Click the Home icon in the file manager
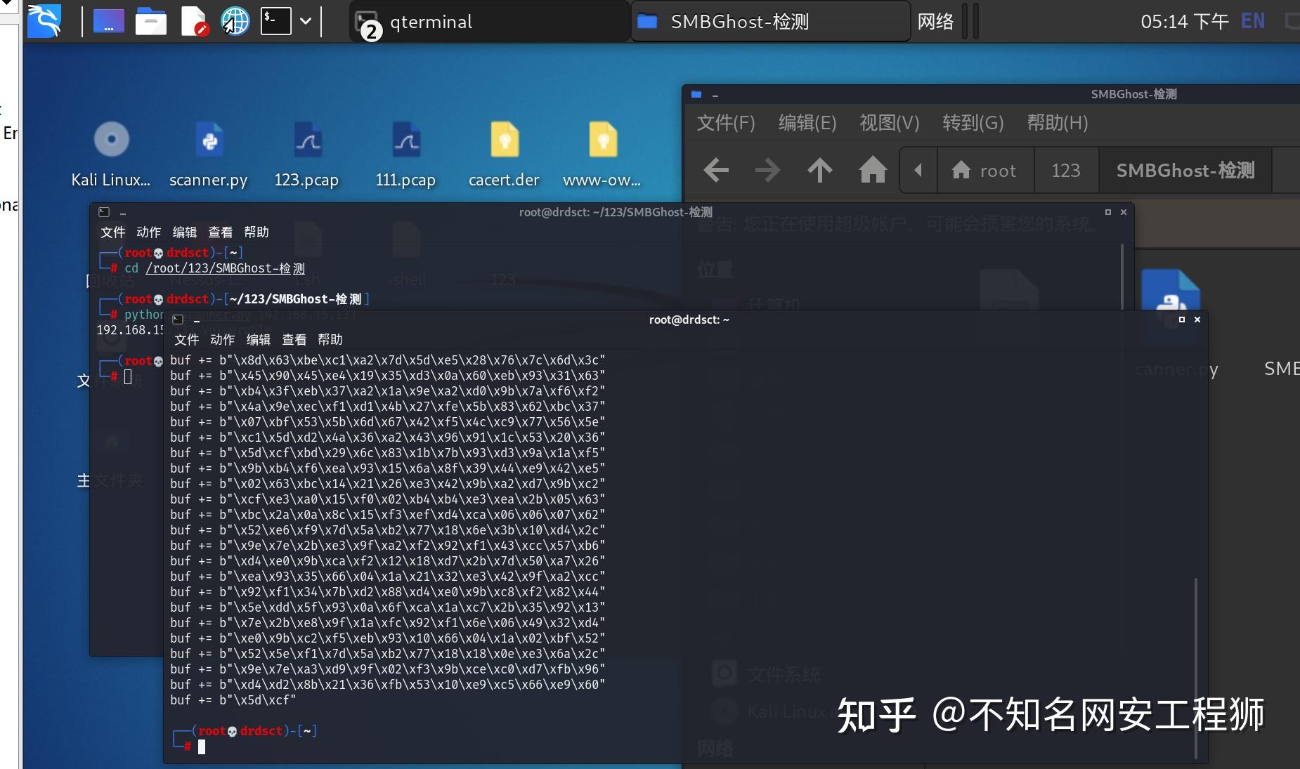The width and height of the screenshot is (1300, 769). coord(872,170)
